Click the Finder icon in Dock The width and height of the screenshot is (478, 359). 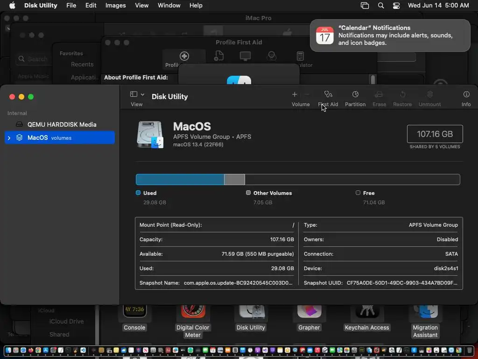coord(8,350)
